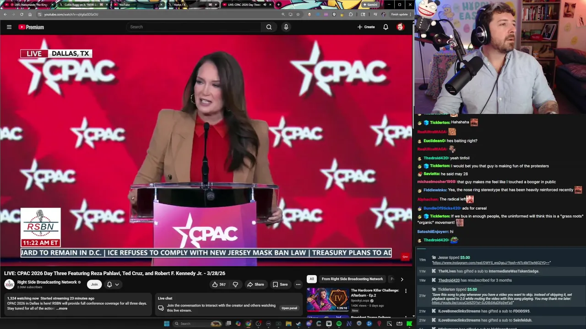
Task: Open Spotify from the taskbar
Action: 339,324
